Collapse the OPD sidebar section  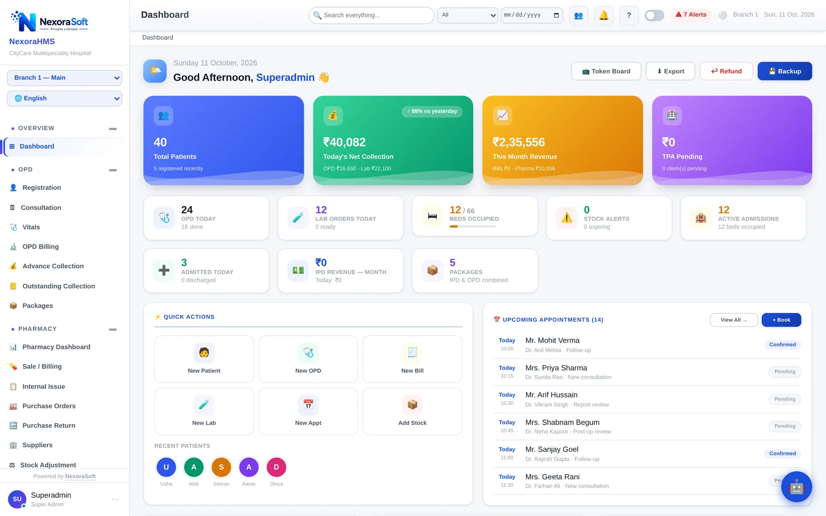click(x=113, y=170)
